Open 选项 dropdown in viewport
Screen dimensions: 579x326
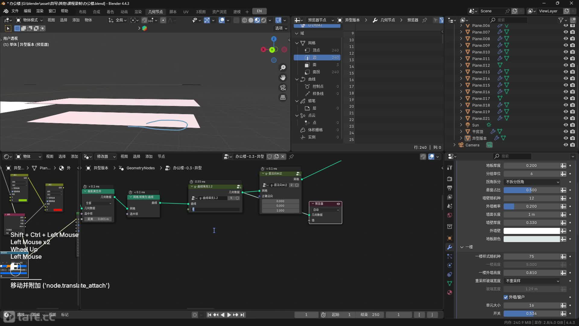coord(281,28)
